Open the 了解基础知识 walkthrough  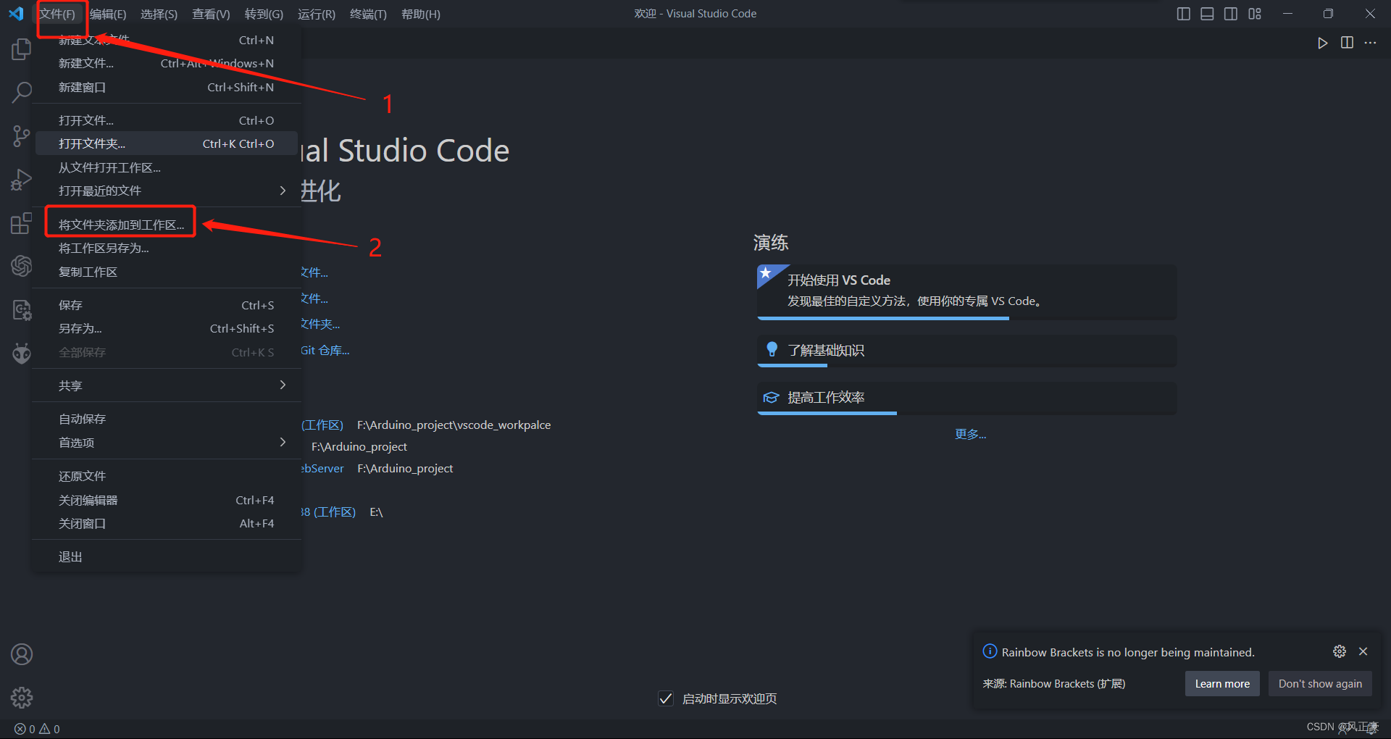click(967, 351)
